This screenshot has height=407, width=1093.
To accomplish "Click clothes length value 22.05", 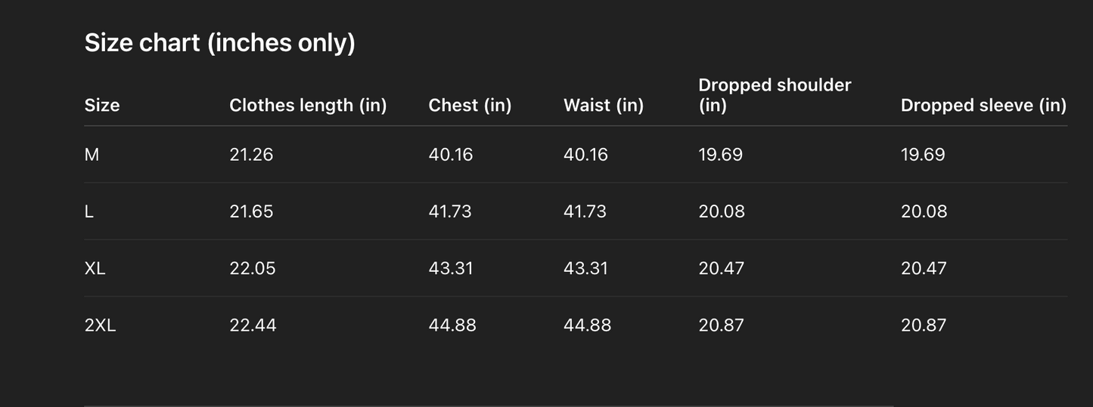I will (x=253, y=268).
